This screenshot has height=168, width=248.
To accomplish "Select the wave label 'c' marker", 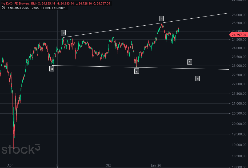I will click(137, 71).
